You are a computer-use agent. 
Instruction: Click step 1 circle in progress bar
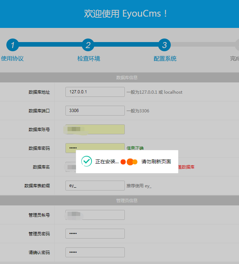click(x=13, y=45)
